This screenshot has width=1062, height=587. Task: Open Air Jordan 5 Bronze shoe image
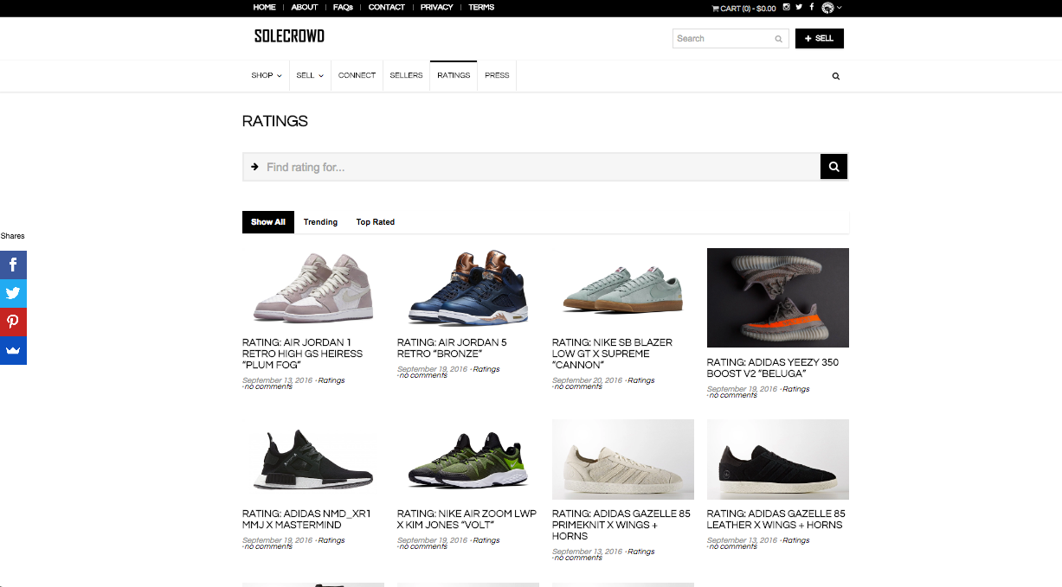point(468,287)
